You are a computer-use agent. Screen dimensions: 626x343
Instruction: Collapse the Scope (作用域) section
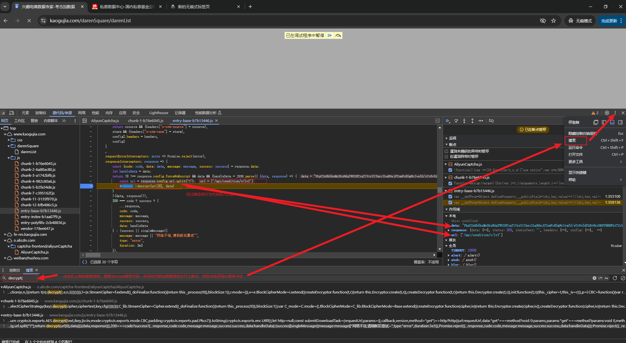(447, 209)
